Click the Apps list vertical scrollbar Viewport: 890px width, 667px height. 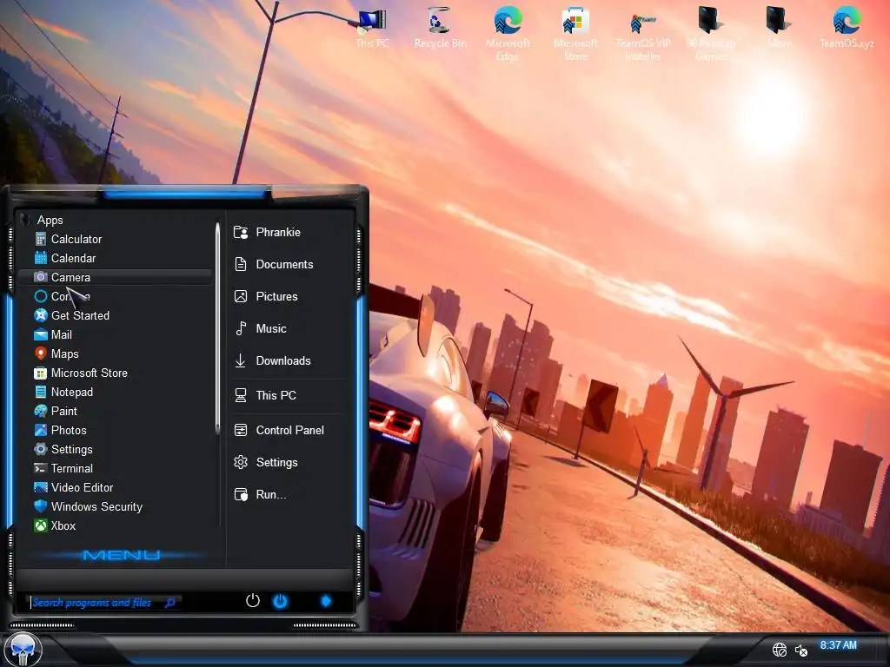[x=217, y=329]
